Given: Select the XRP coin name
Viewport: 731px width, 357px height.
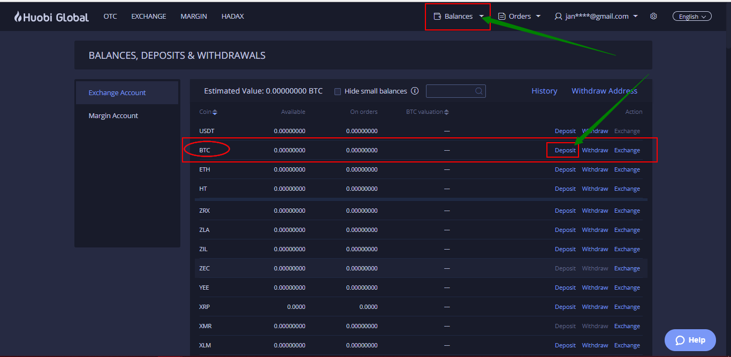Looking at the screenshot, I should (204, 307).
